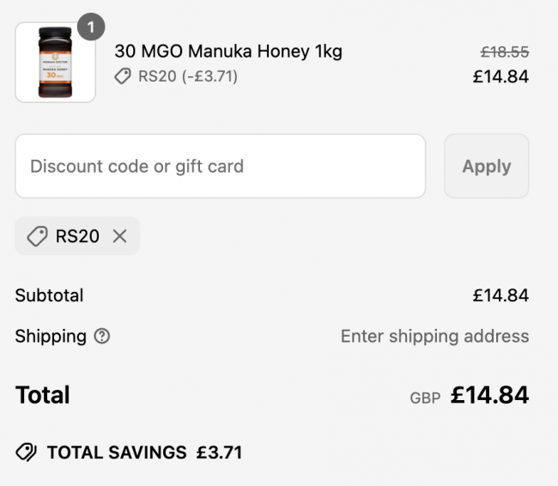Click the RS20 label in the chip
Screen dimensions: 558x486
[77, 236]
